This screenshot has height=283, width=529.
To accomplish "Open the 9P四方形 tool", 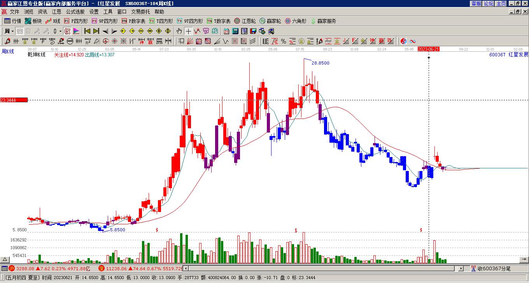I will point(104,21).
